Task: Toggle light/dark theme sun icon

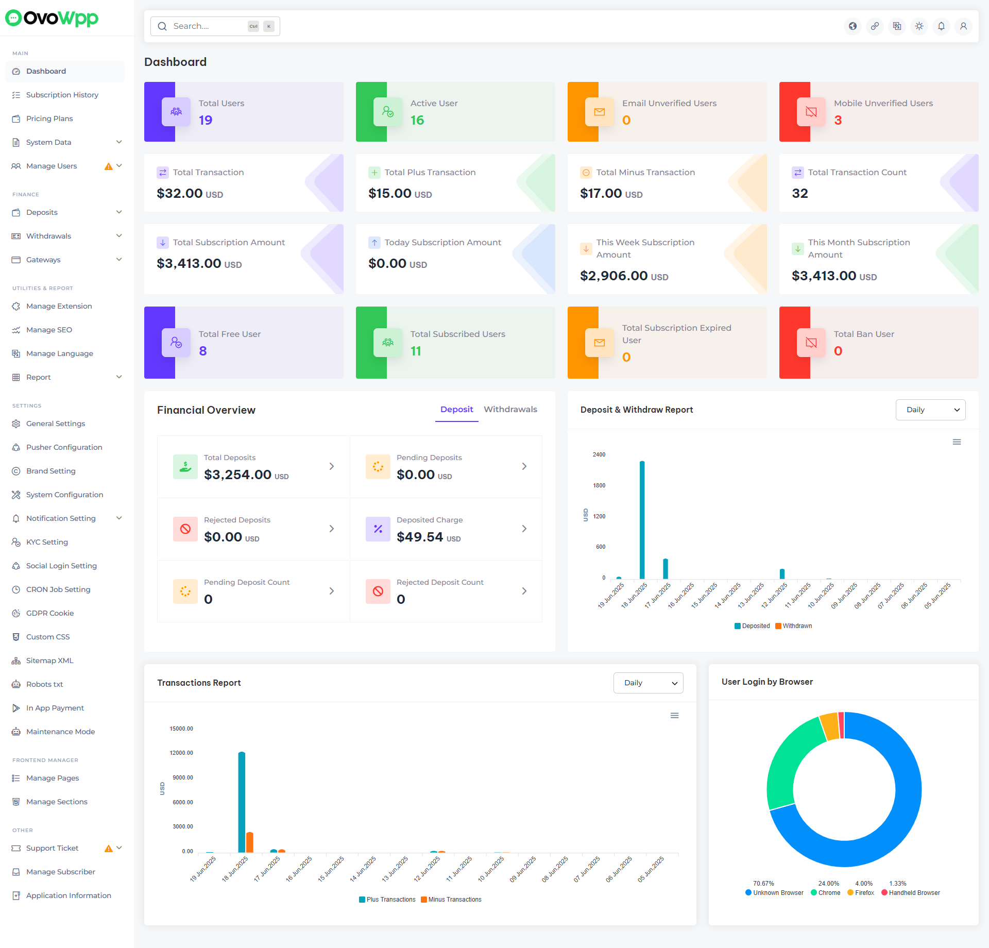Action: [919, 26]
